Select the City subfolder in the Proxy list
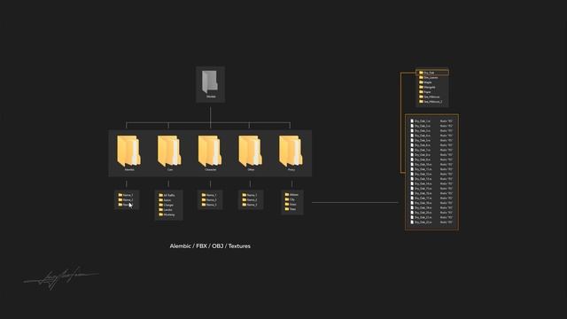The image size is (567, 319). click(x=290, y=199)
